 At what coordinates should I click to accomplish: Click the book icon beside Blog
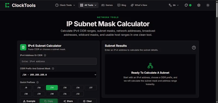(119, 5)
